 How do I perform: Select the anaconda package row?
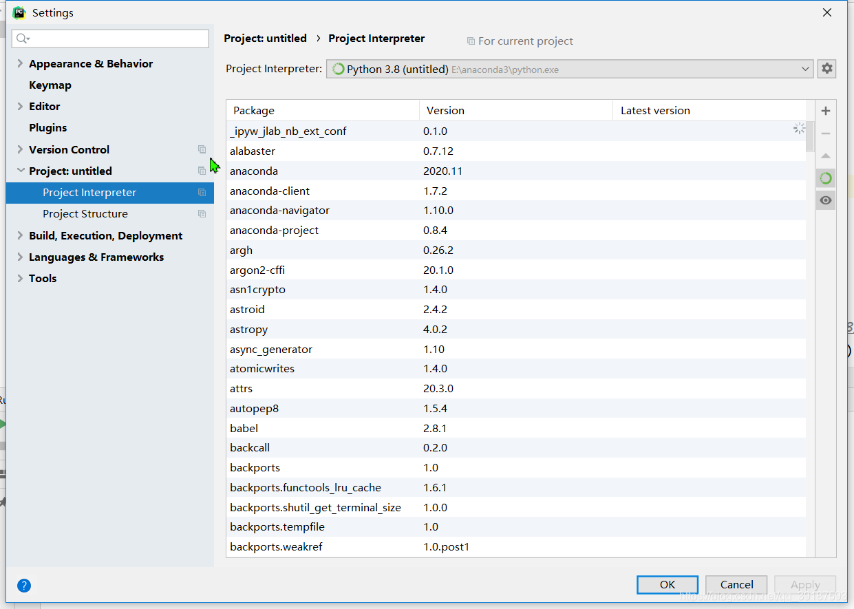click(516, 171)
